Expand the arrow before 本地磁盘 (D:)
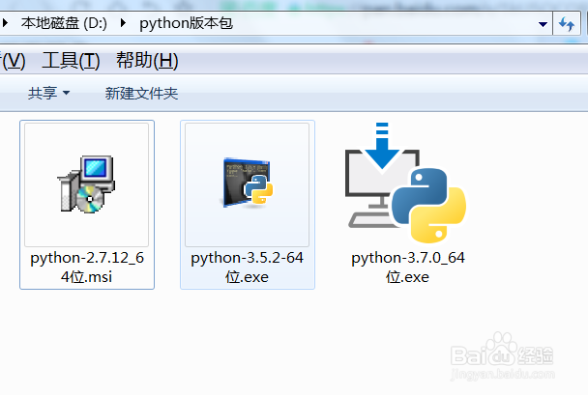 pyautogui.click(x=5, y=23)
